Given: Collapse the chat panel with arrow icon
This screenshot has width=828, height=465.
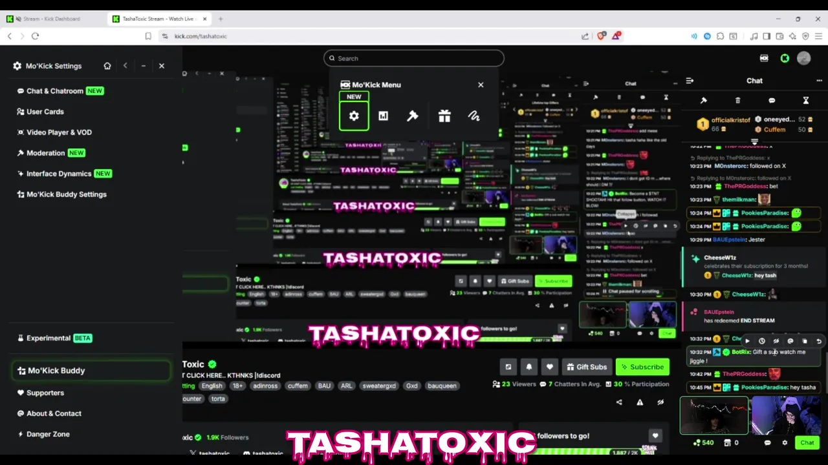Looking at the screenshot, I should tap(690, 81).
